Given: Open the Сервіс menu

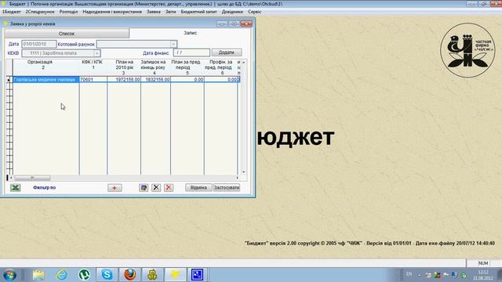Looking at the screenshot, I should pyautogui.click(x=254, y=12).
